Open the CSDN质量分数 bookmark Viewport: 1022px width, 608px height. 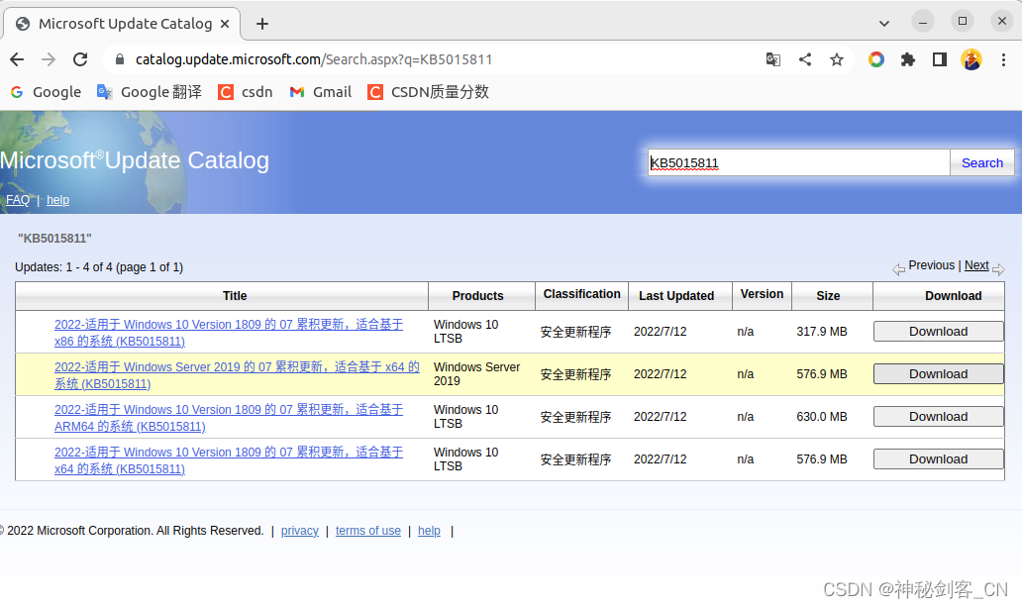pyautogui.click(x=428, y=92)
